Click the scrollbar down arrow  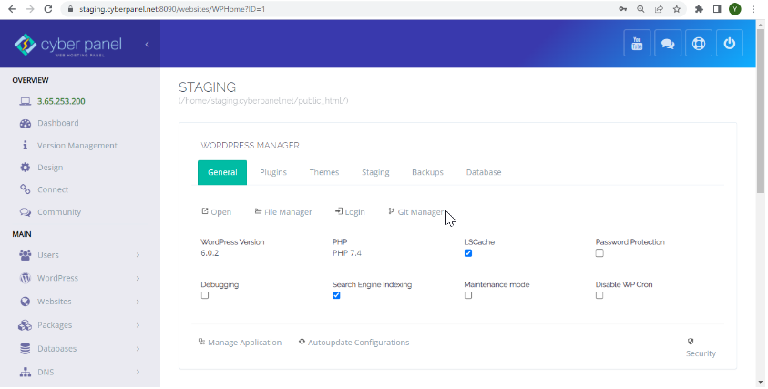click(x=760, y=382)
